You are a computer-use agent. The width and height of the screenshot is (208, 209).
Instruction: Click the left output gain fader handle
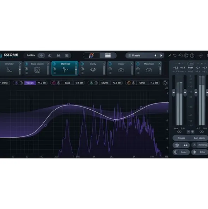[x=196, y=93]
